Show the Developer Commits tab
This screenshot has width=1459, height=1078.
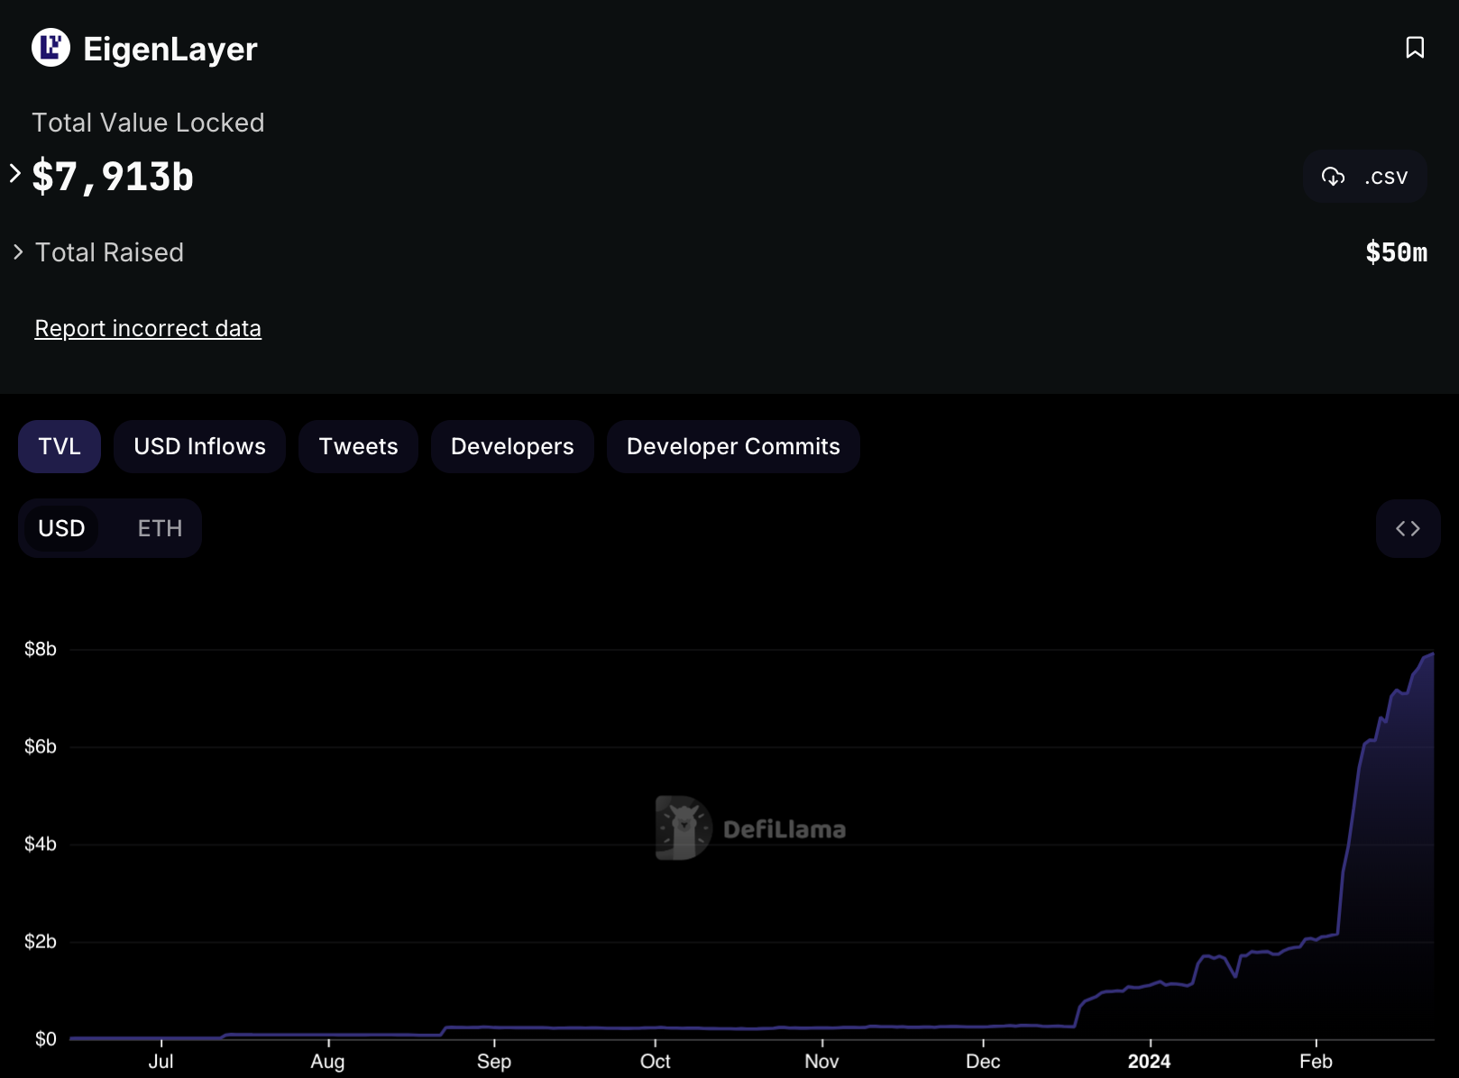coord(733,446)
